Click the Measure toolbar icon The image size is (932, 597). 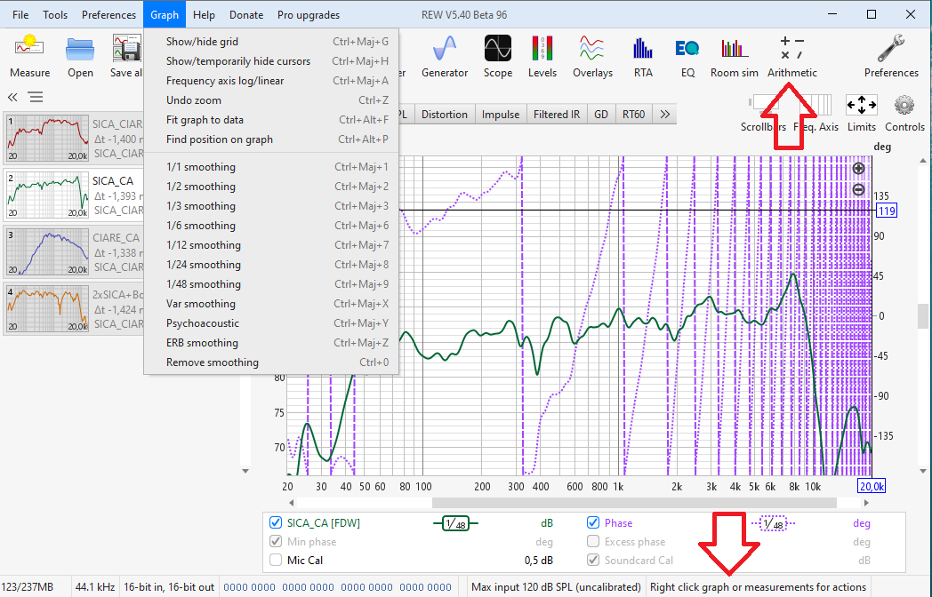pos(29,54)
